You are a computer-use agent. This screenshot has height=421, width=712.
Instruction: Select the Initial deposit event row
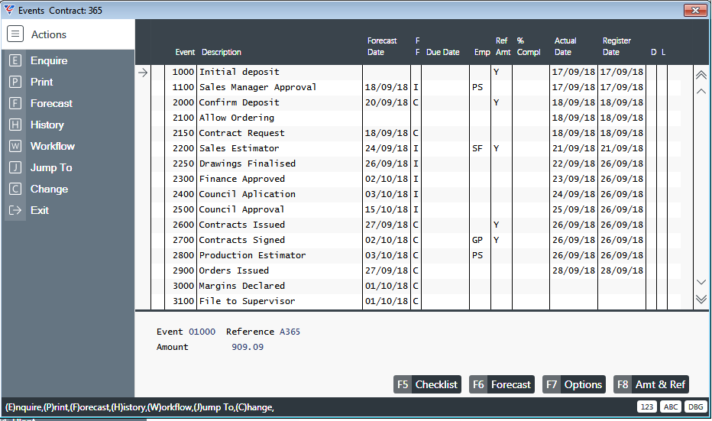pos(416,72)
